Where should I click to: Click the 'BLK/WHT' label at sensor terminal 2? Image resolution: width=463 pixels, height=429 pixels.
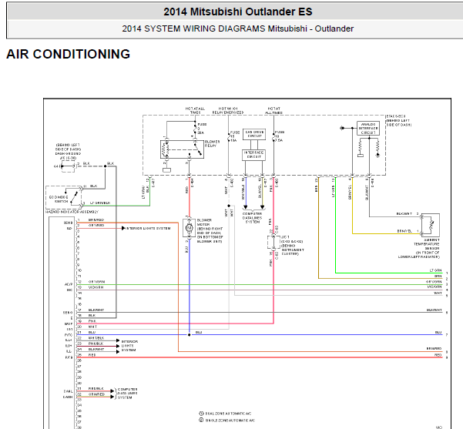(404, 214)
